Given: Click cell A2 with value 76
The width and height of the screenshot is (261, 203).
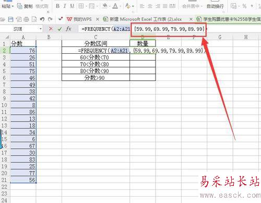Looking at the screenshot, I should 23,51.
